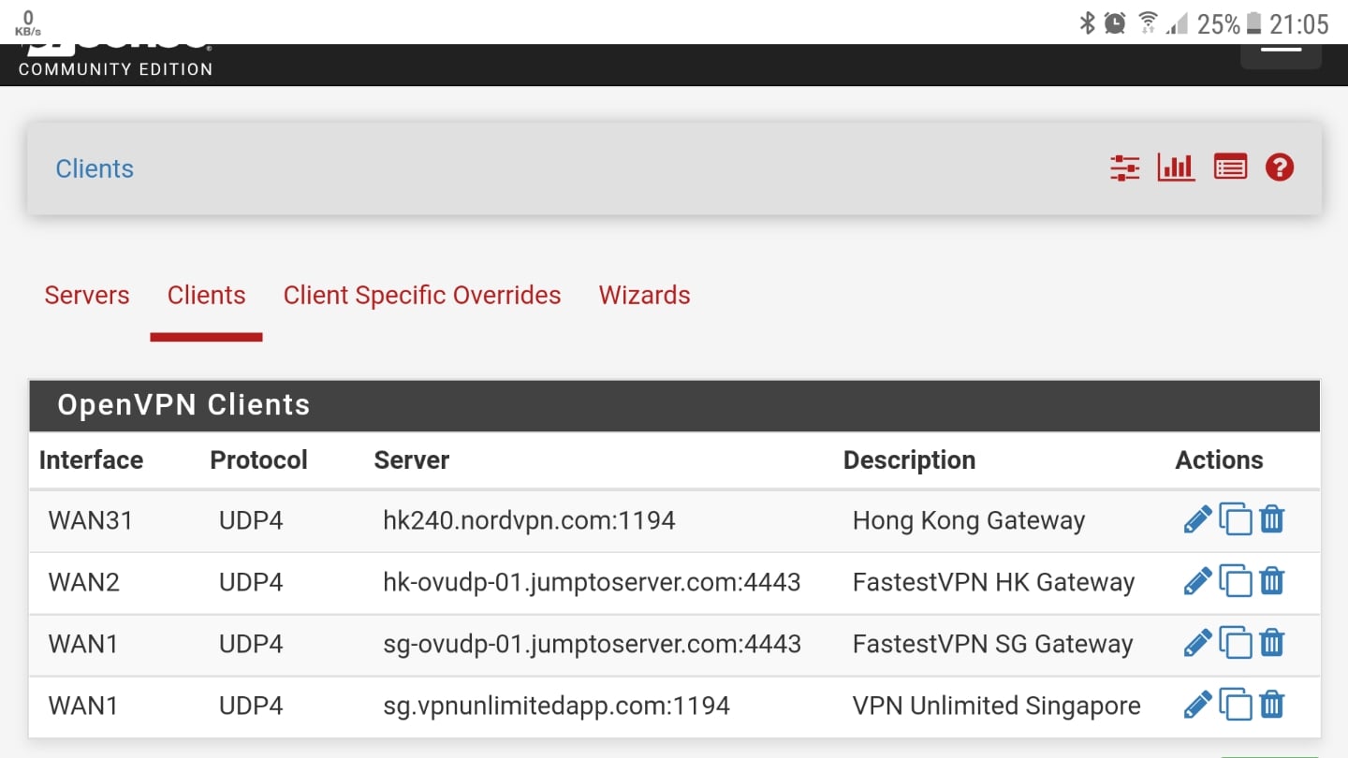Delete the Hong Kong Gateway client

[1271, 519]
